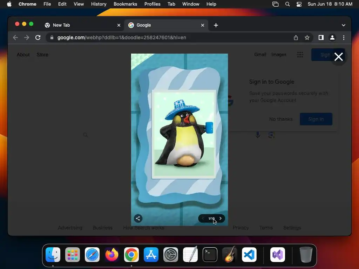
Task: Bookmark this page with the star
Action: (307, 37)
